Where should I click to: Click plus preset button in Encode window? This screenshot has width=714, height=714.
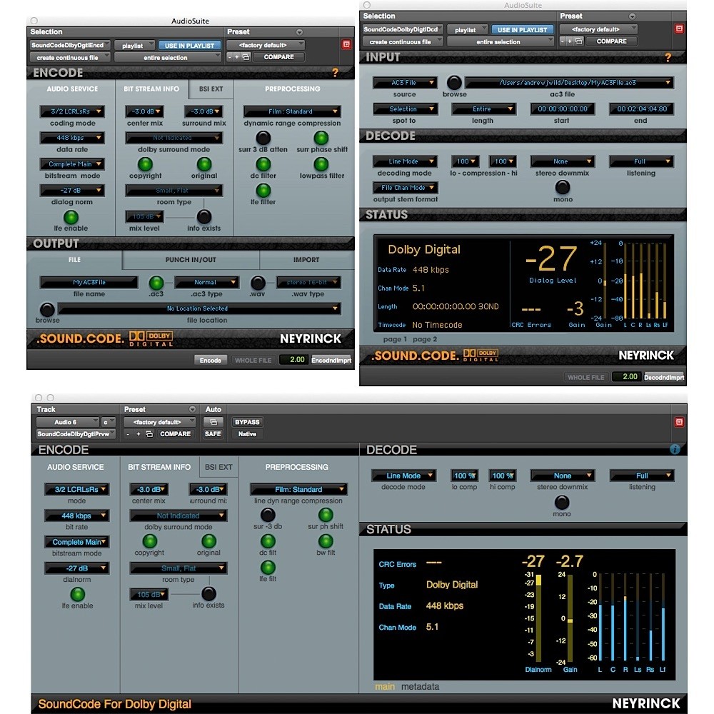[237, 57]
